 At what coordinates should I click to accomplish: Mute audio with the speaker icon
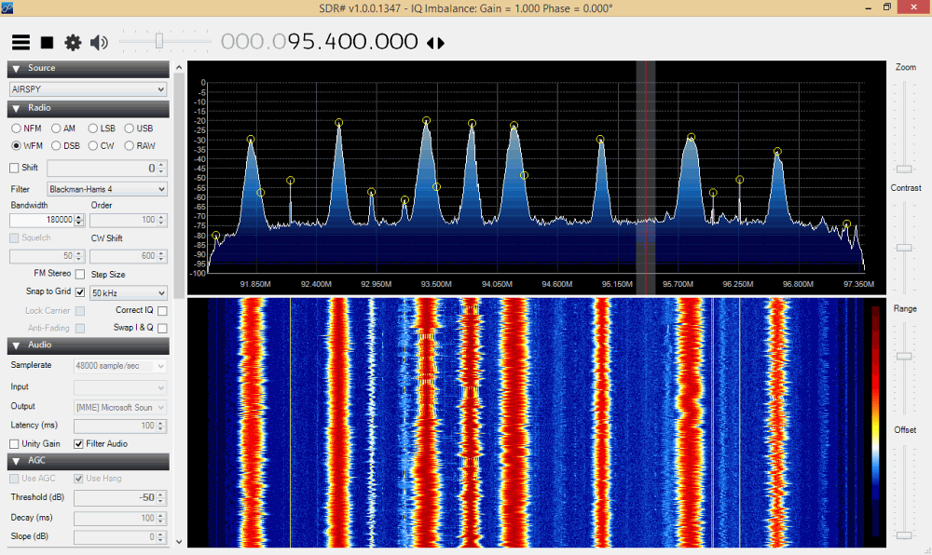[99, 43]
